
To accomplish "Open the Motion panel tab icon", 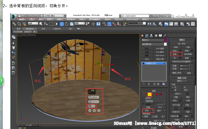I will (x=156, y=35).
